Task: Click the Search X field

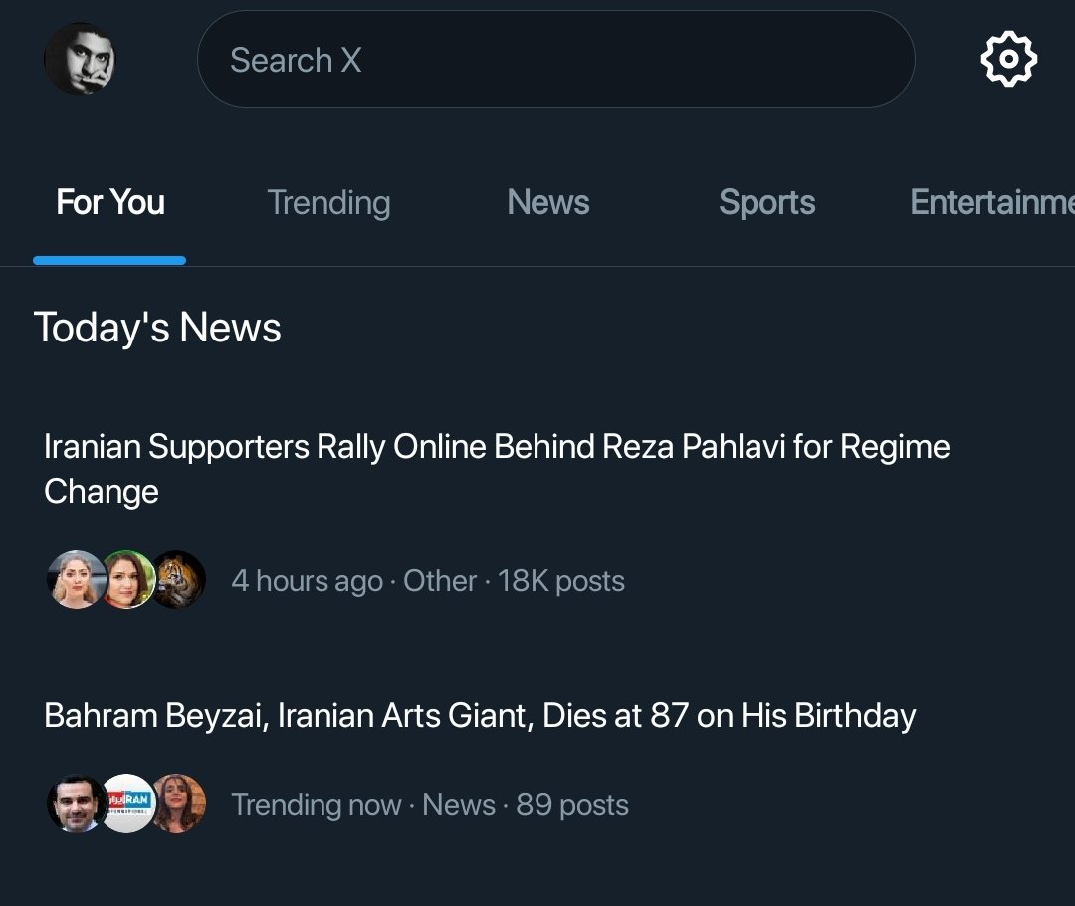Action: tap(556, 59)
